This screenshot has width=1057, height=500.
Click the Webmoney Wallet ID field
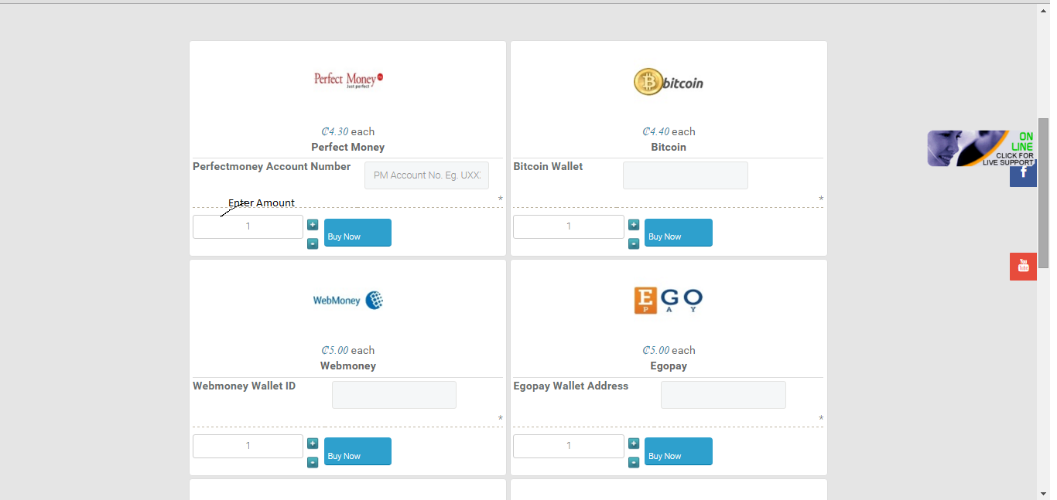point(394,395)
